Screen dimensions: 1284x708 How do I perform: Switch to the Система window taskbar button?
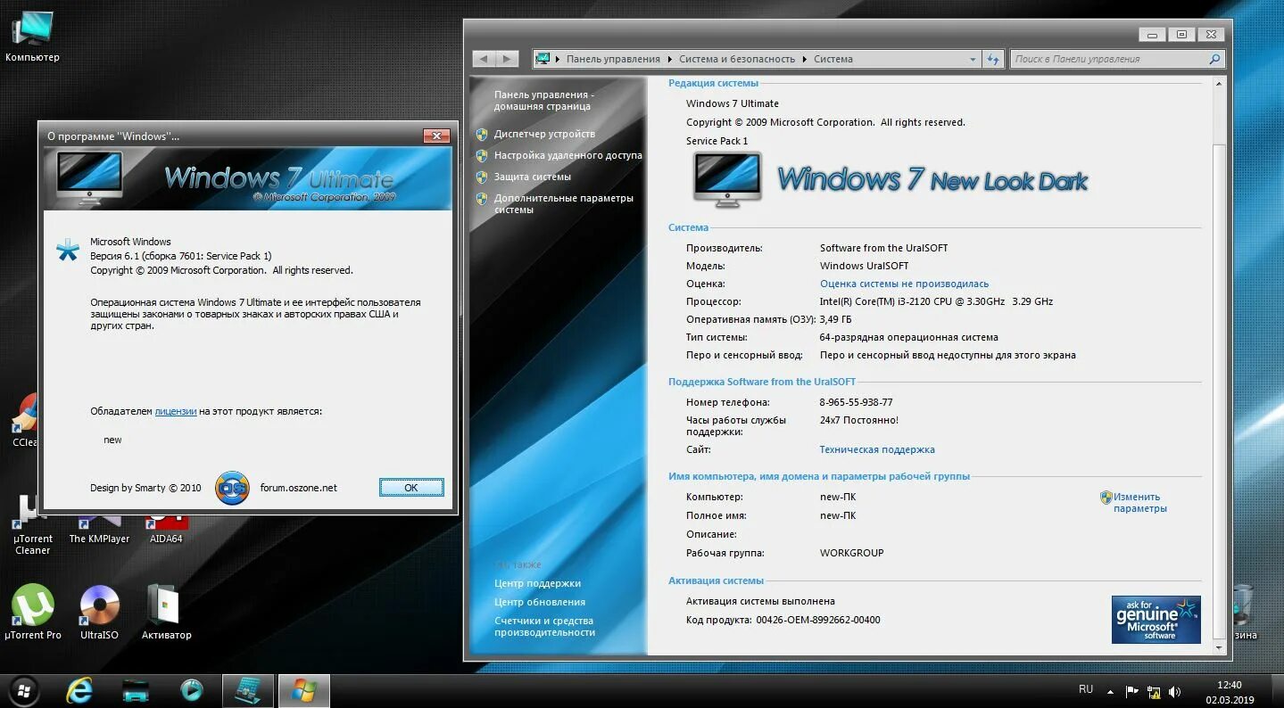tap(247, 691)
